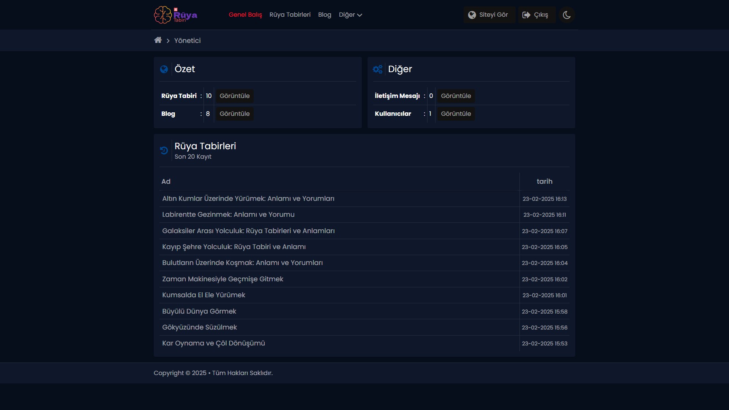Click the Özet panel globe icon
Viewport: 729px width, 410px height.
pyautogui.click(x=164, y=69)
